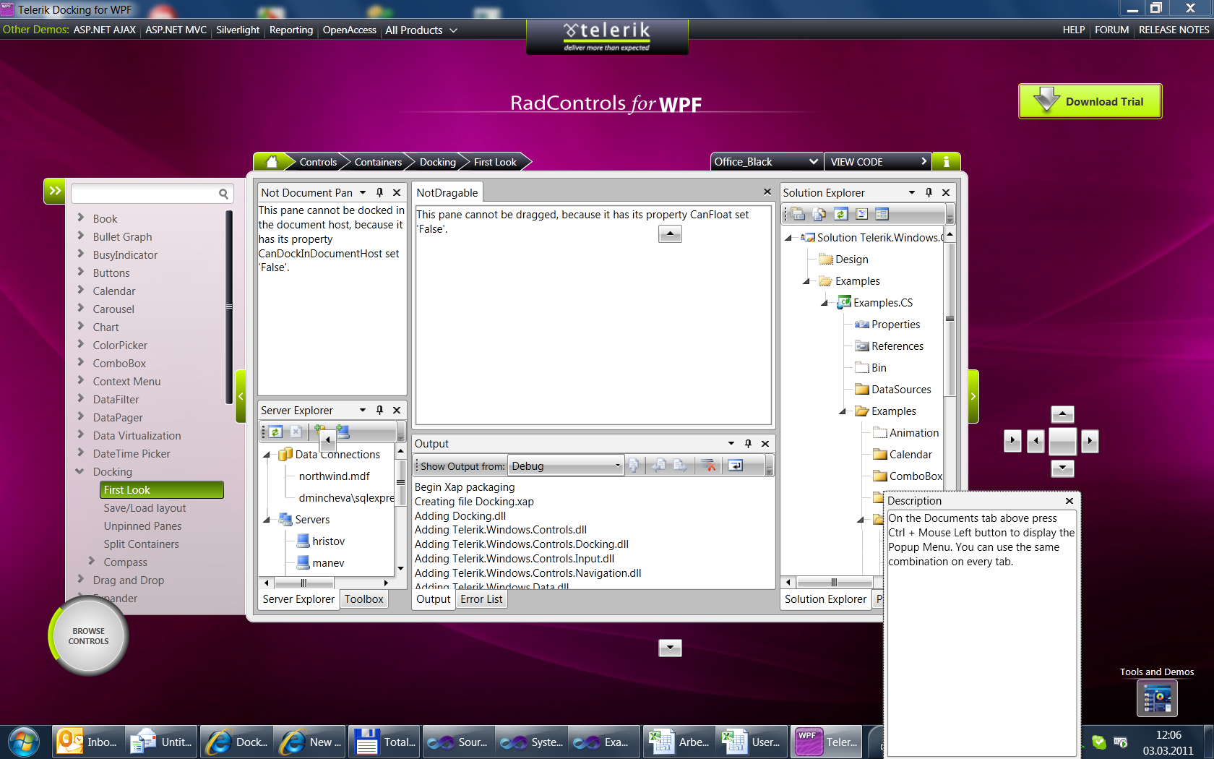Click the Telerik logo in the header
This screenshot has height=759, width=1214.
coord(607,36)
